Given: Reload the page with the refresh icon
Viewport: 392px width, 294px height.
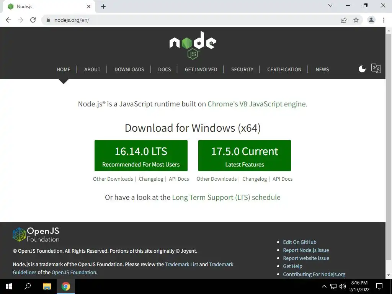Looking at the screenshot, I should 33,20.
